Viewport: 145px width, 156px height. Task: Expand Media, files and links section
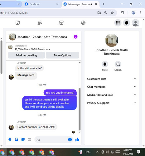click(x=112, y=95)
